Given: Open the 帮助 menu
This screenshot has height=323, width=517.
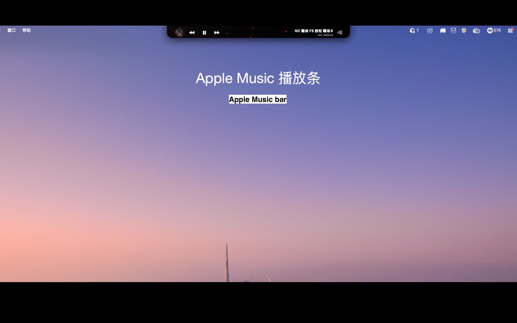Looking at the screenshot, I should point(27,30).
